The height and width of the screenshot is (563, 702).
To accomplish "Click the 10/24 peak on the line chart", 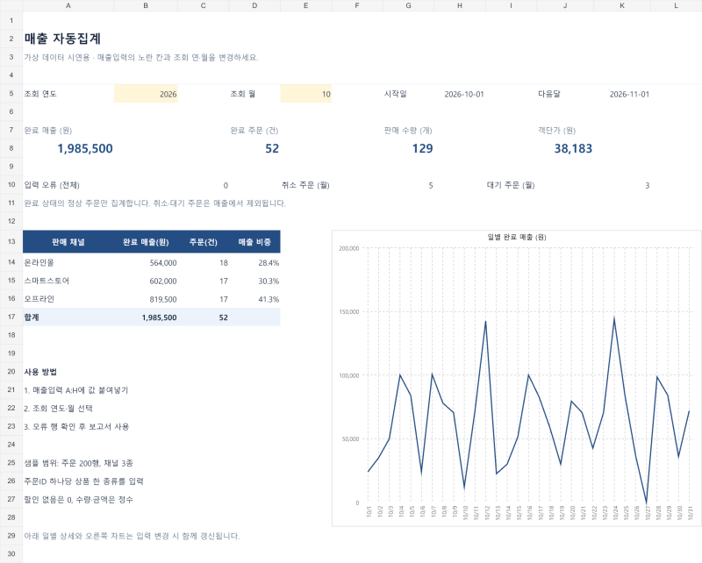I will 614,317.
